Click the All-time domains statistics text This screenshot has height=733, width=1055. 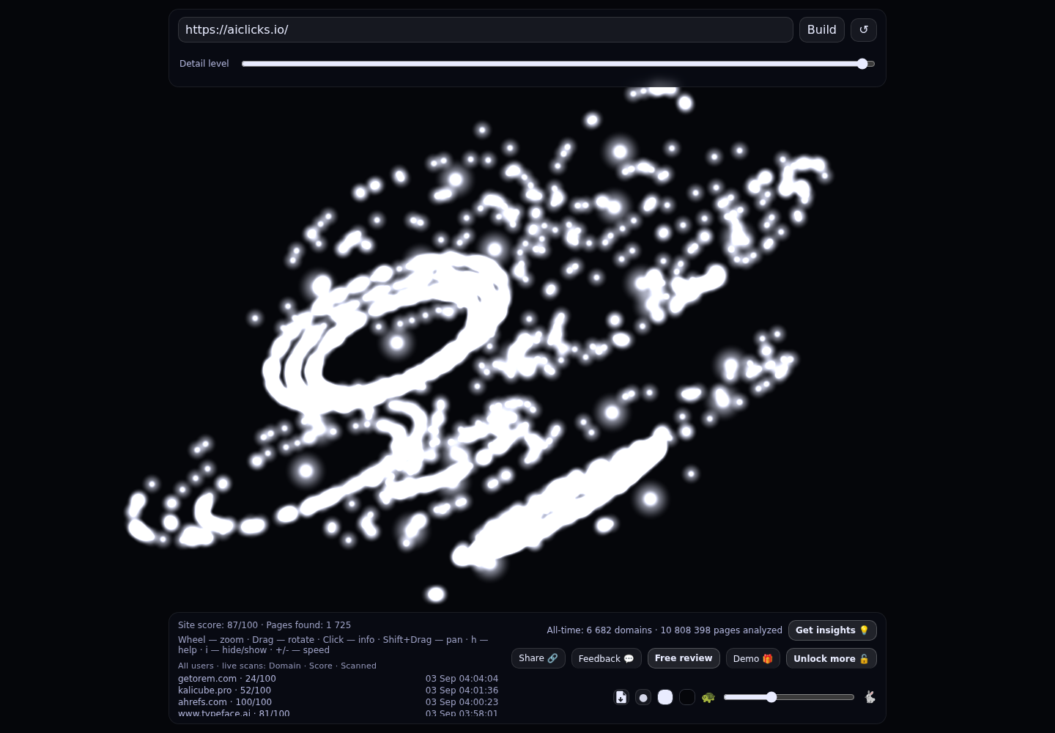(665, 630)
